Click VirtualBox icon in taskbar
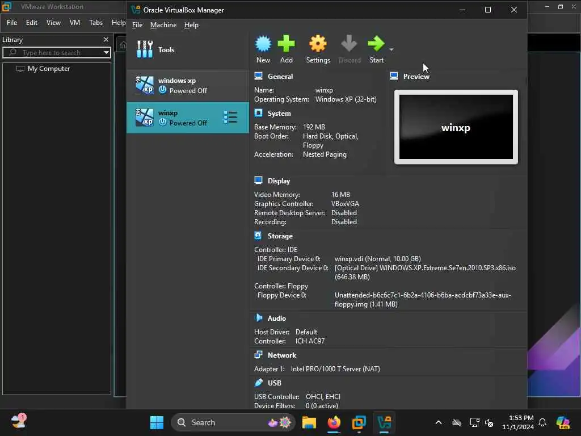Image resolution: width=581 pixels, height=436 pixels. point(384,422)
